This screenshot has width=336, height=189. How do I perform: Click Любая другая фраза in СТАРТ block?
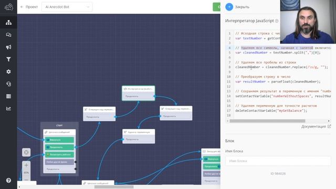pos(59,162)
